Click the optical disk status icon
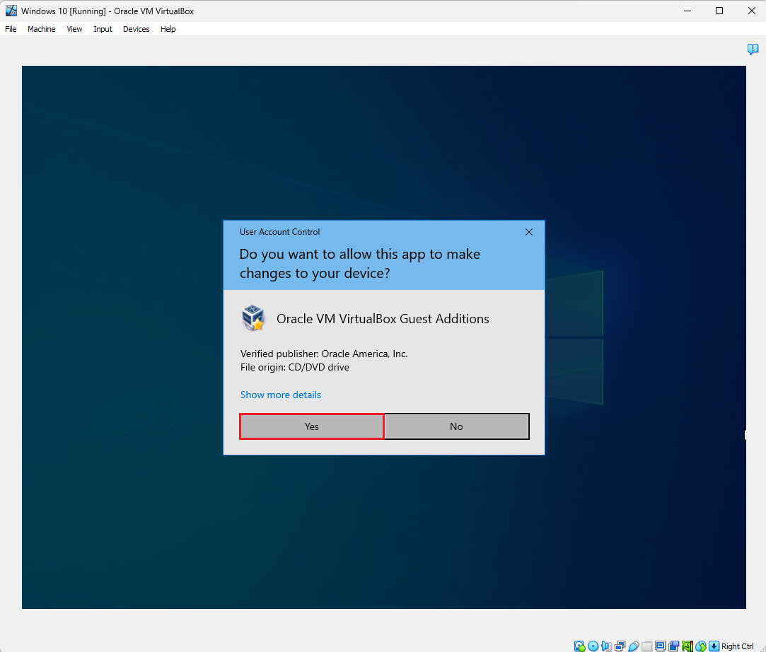The height and width of the screenshot is (652, 766). pyautogui.click(x=593, y=646)
